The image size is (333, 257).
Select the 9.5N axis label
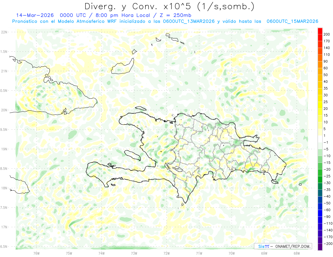(x=4, y=129)
